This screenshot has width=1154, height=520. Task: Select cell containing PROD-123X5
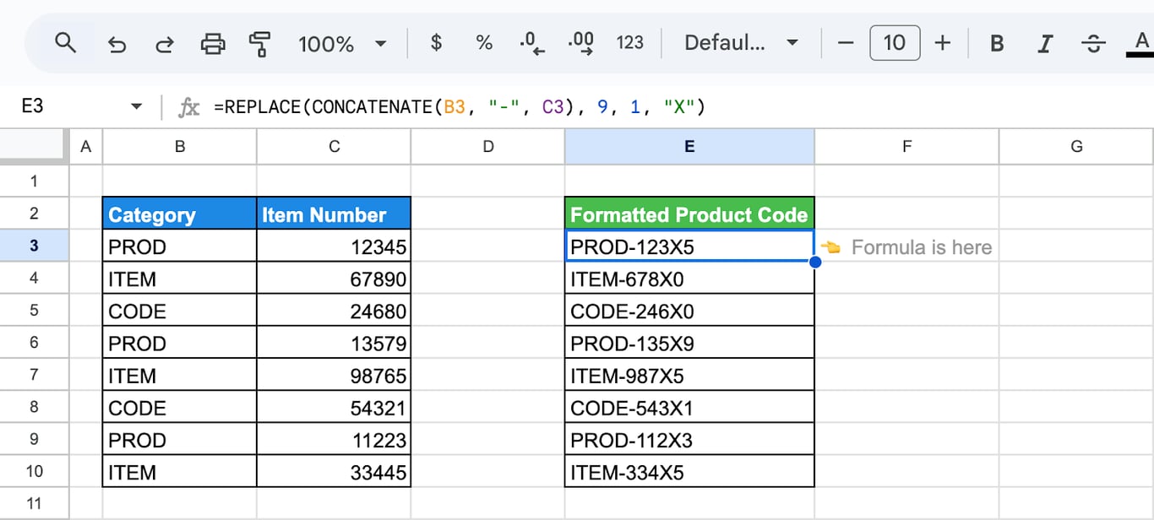coord(689,246)
